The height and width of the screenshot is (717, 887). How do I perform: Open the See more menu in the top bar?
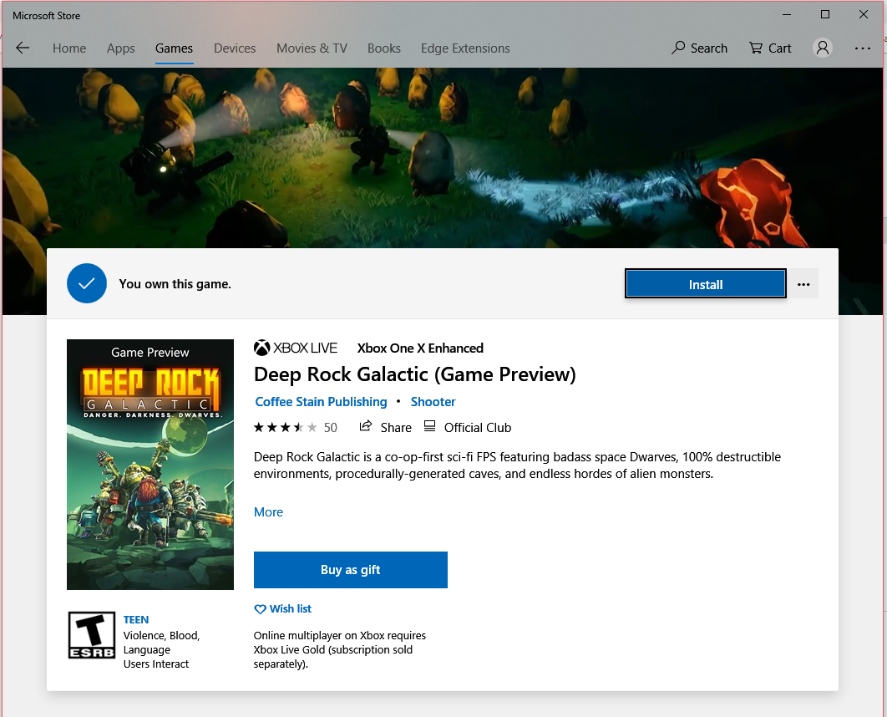click(863, 48)
